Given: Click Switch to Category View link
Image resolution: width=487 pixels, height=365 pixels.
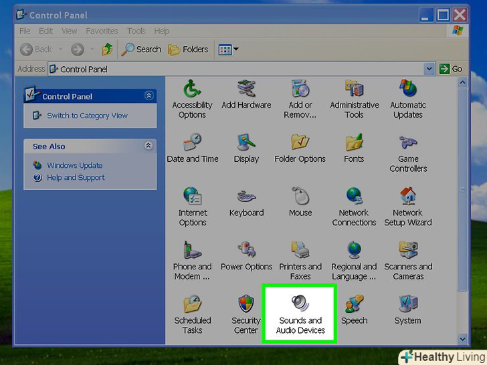Looking at the screenshot, I should tap(87, 116).
